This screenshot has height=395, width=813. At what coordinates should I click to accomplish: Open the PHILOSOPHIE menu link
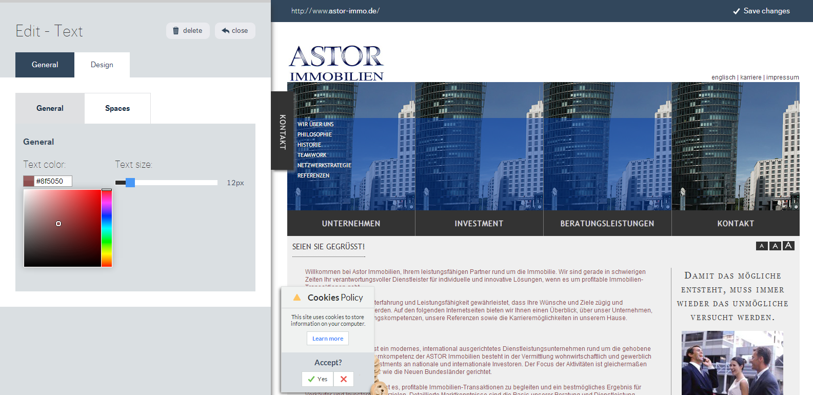click(314, 134)
